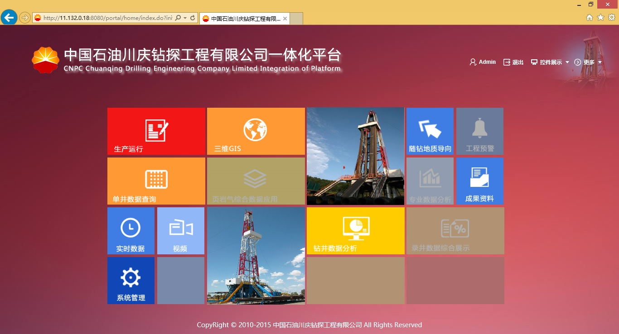619x334 pixels.
Task: Click the 随钻地质导向 cursor icon
Action: (x=430, y=129)
